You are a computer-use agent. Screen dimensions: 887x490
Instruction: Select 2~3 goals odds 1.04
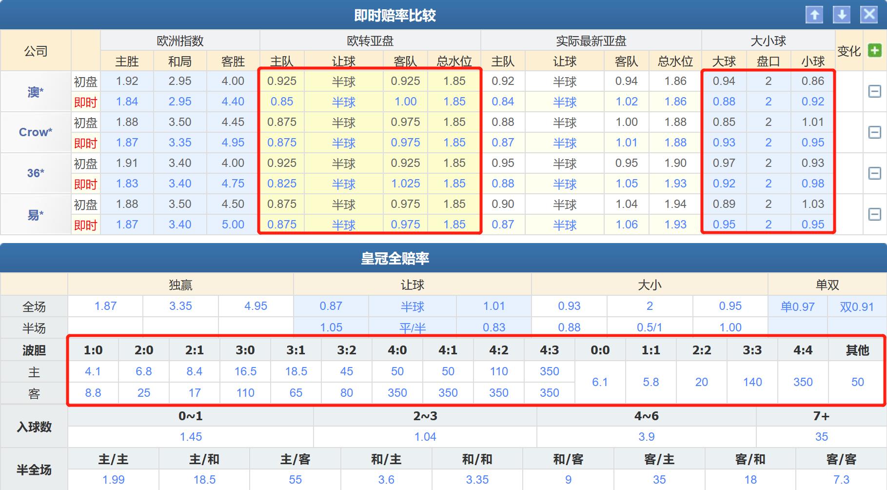[x=425, y=437]
